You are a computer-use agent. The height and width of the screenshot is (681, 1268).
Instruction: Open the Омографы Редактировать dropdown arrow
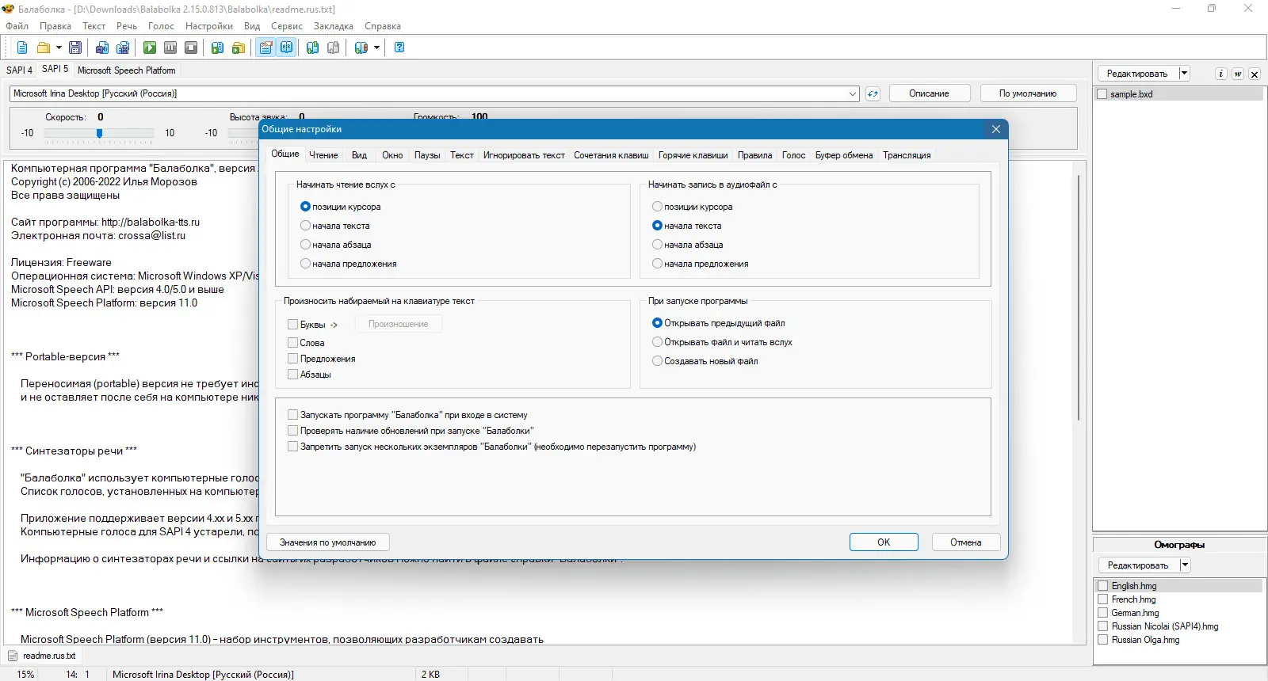coord(1185,565)
